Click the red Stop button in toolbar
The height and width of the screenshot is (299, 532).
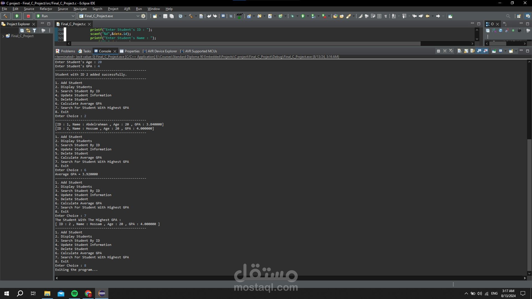[28, 16]
